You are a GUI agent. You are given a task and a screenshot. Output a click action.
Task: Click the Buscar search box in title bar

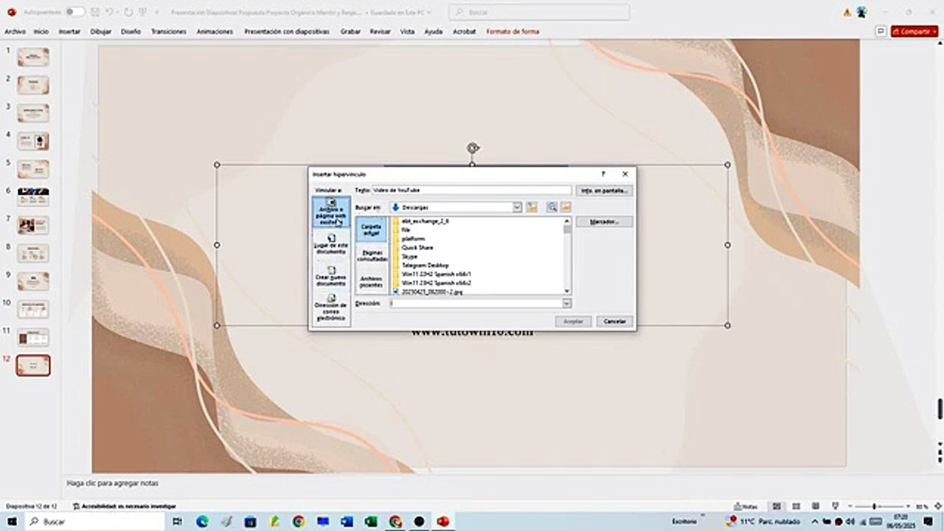click(x=539, y=13)
